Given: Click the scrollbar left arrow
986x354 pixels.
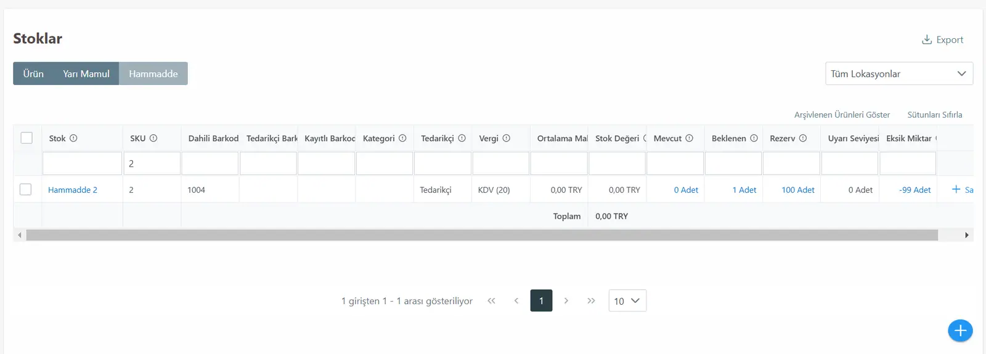Looking at the screenshot, I should click(20, 235).
